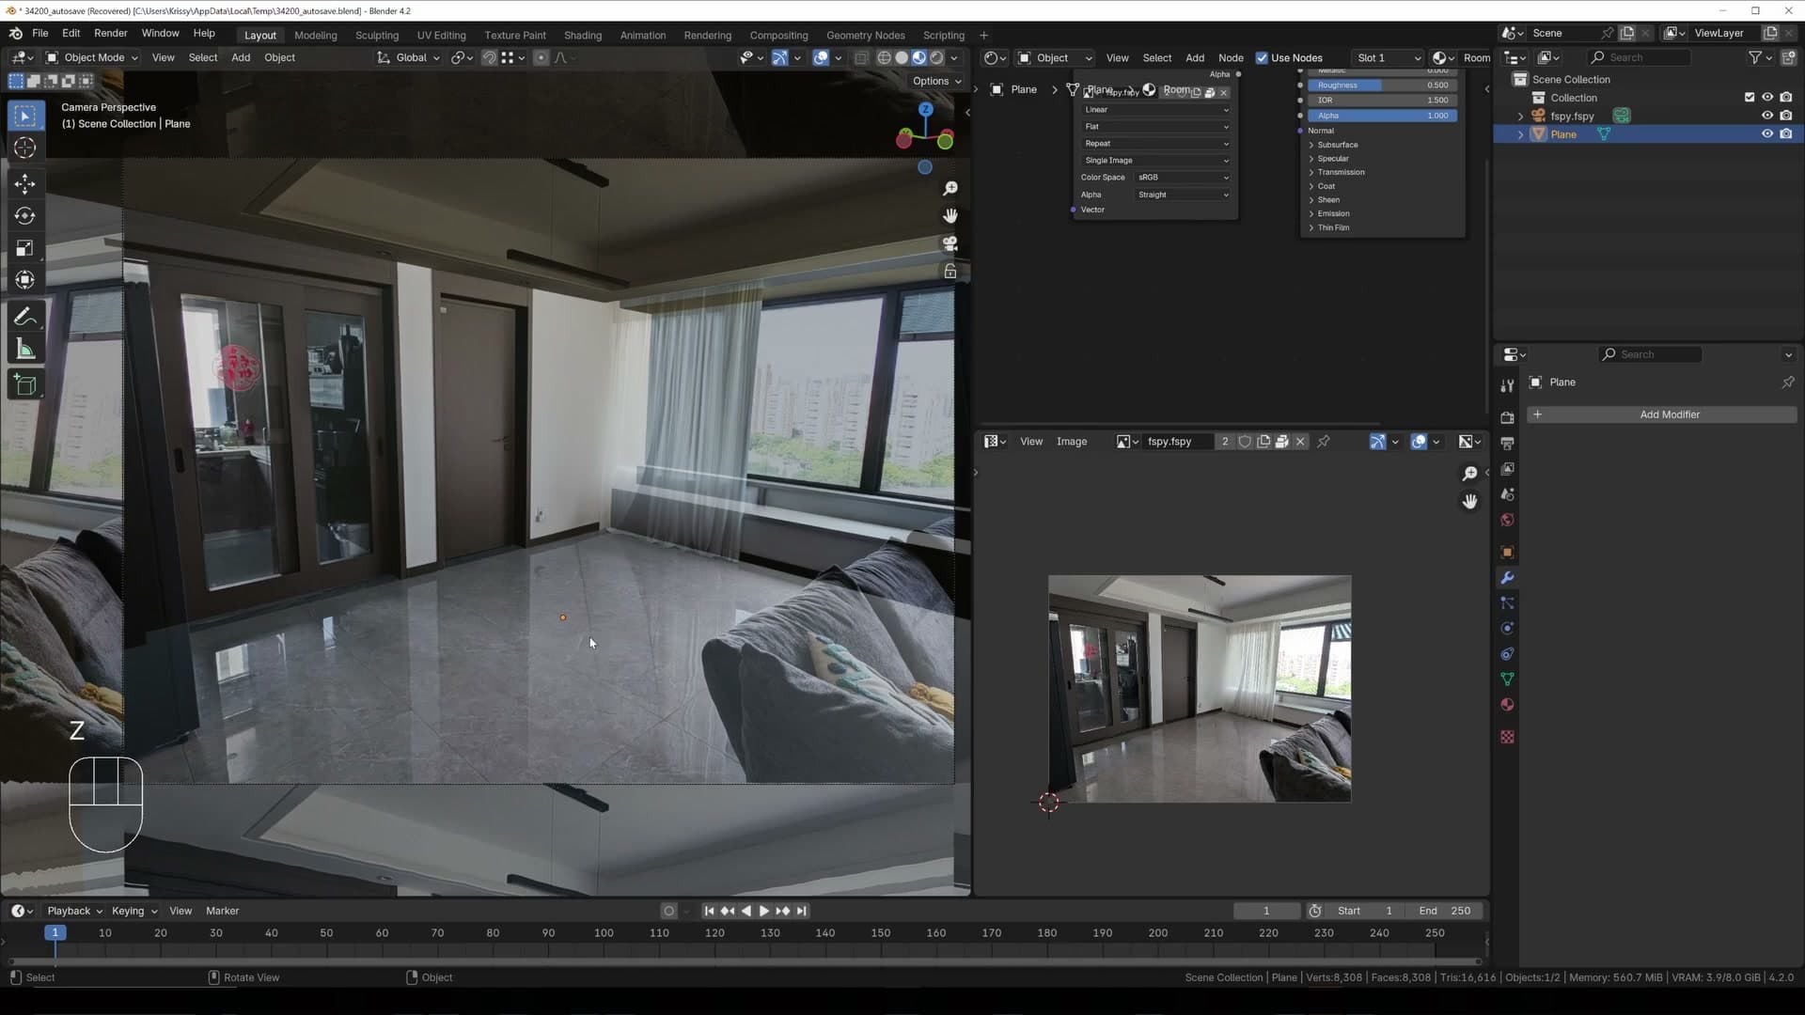
Task: Open the Object Mode dropdown
Action: (92, 58)
